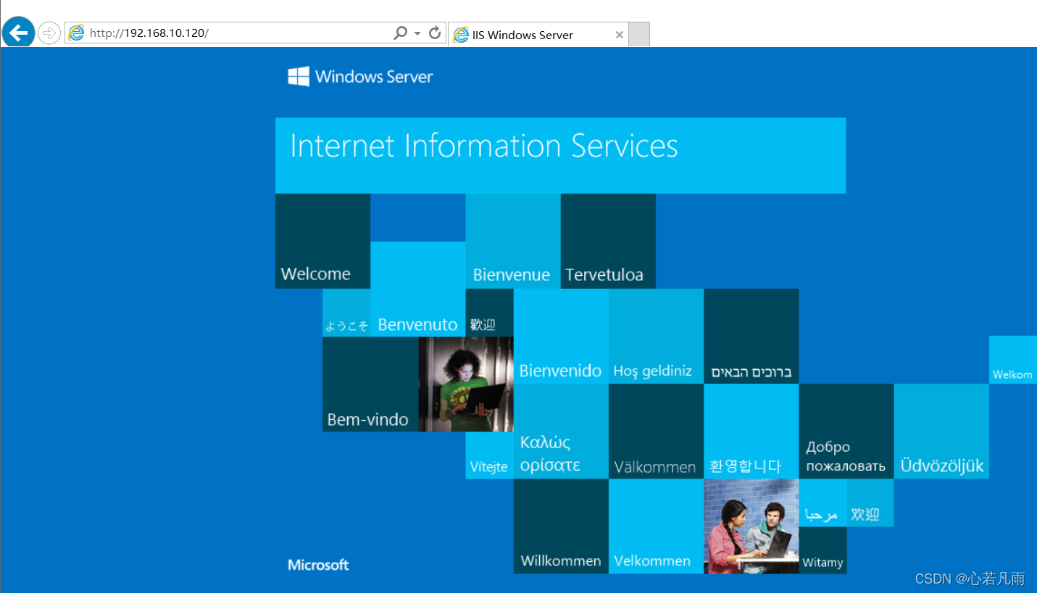Screen dimensions: 1037x593
Task: Close the IIS Windows Server tab
Action: [x=619, y=35]
